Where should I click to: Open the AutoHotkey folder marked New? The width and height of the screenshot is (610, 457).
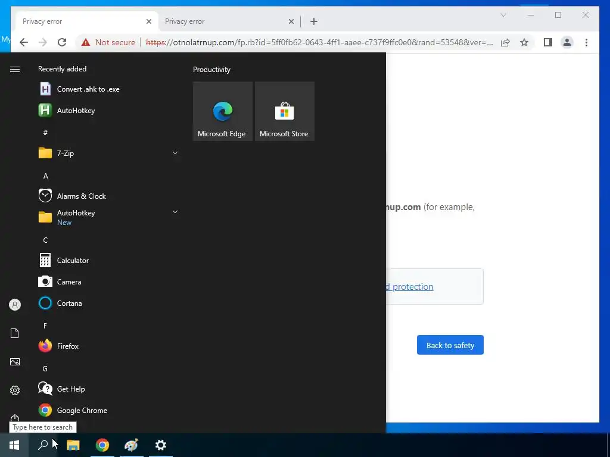108,217
